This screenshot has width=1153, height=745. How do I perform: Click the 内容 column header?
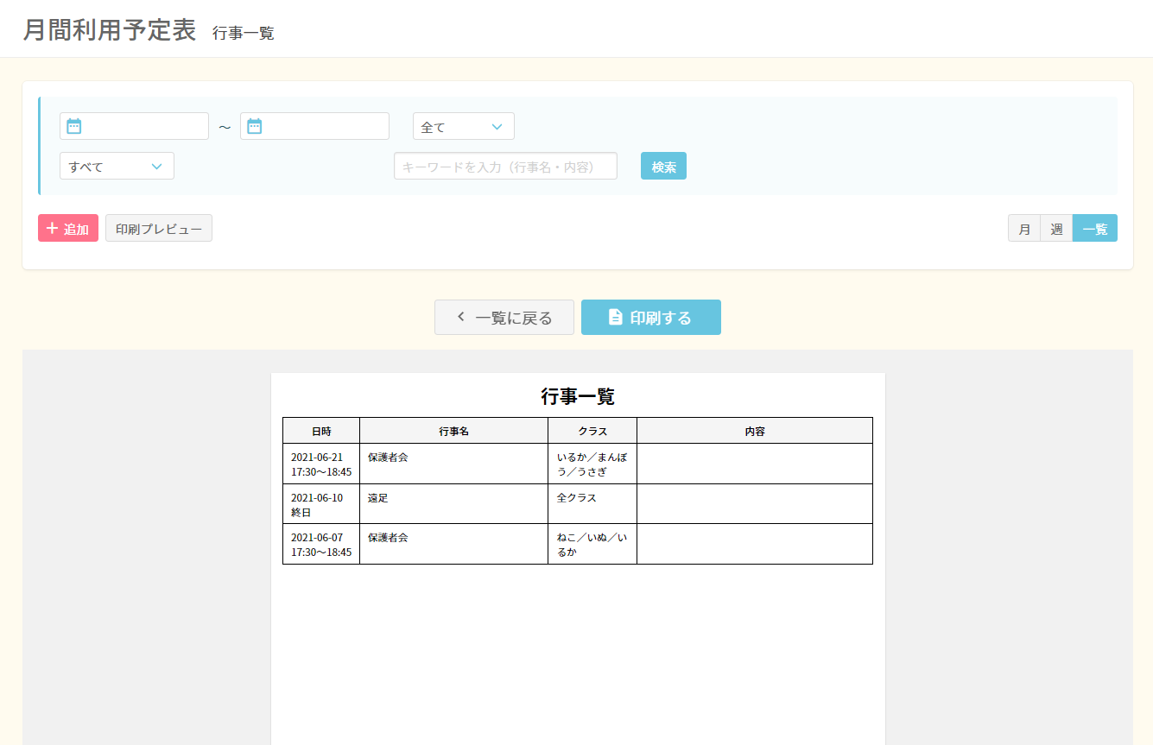pos(755,431)
